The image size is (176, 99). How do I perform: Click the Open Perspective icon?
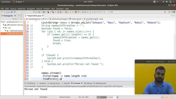pyautogui.click(x=169, y=12)
